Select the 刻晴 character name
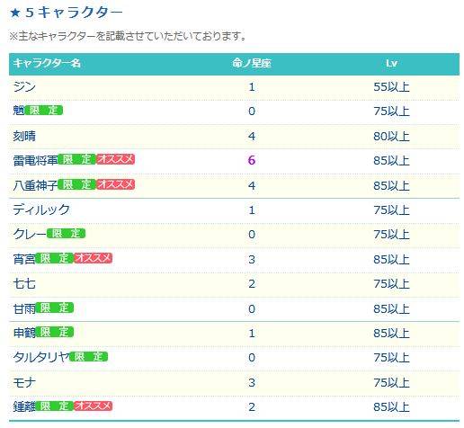This screenshot has width=464, height=428. [24, 136]
